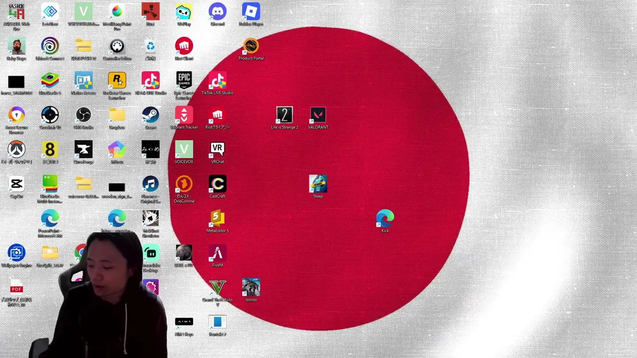The image size is (637, 358).
Task: Select the wooden_sign black thumbnail
Action: tap(117, 187)
